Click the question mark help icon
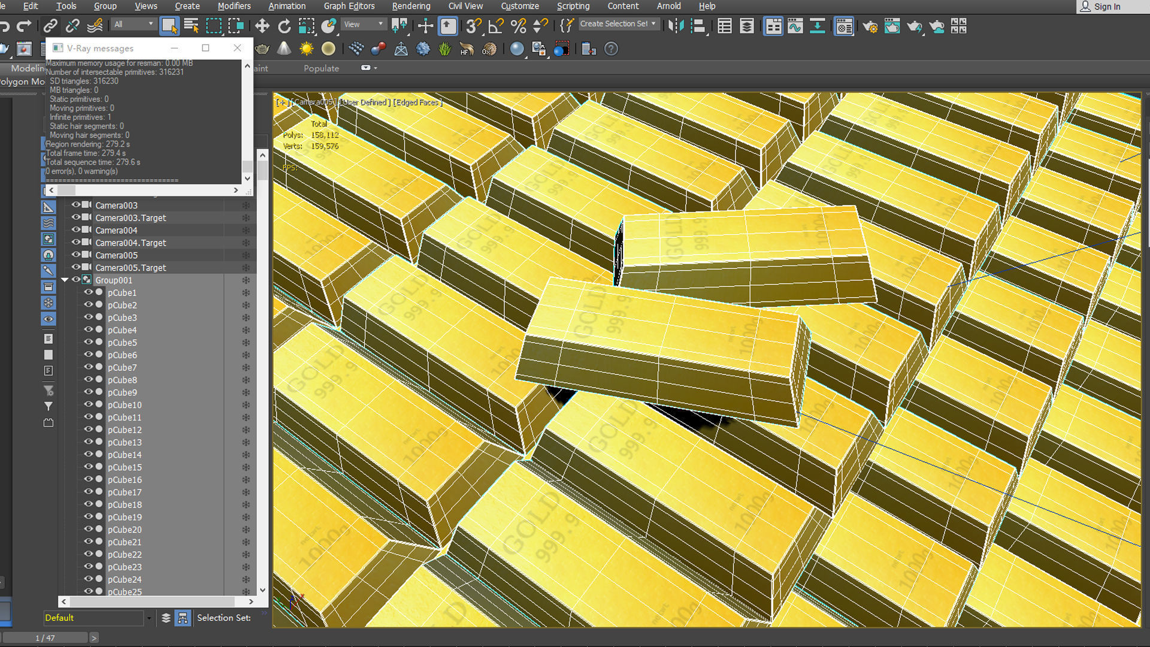The height and width of the screenshot is (647, 1150). [611, 49]
